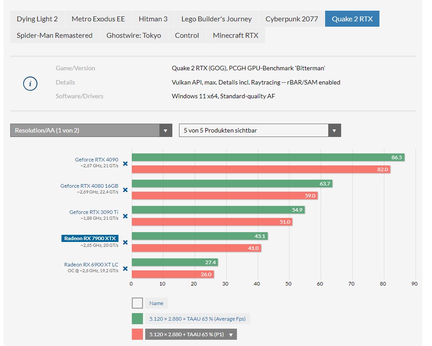Open the Minecraft RTX tab
The image size is (432, 346).
[236, 35]
